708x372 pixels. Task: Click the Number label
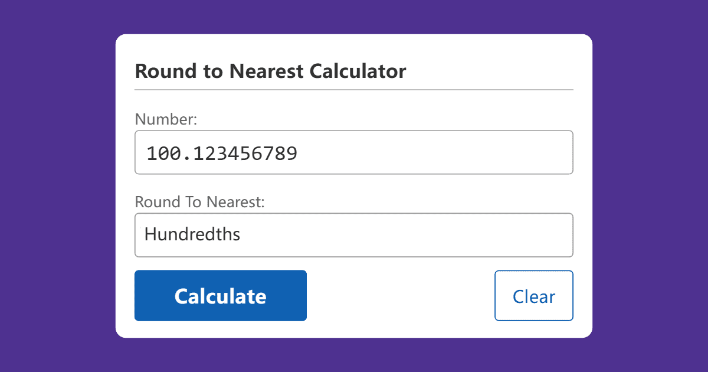point(165,119)
